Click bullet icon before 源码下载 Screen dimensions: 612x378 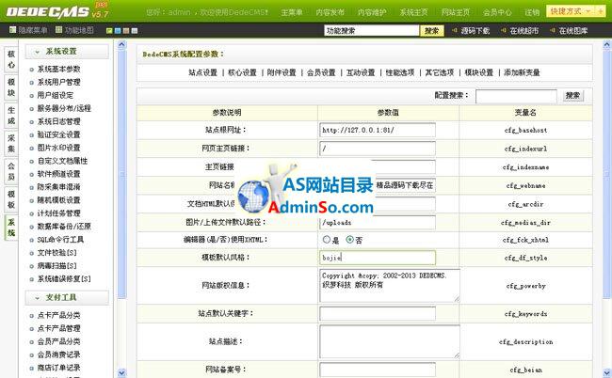click(454, 30)
